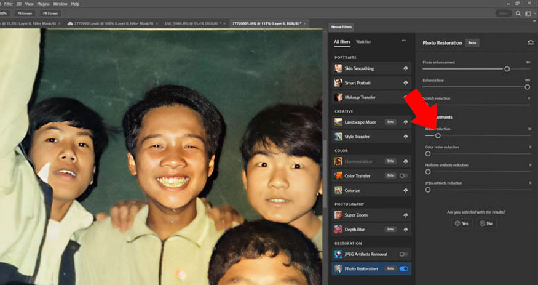The image size is (538, 285).
Task: Download the Skin Smoothing filter
Action: (406, 69)
